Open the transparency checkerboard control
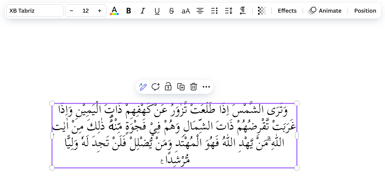385x180 pixels. [x=262, y=11]
